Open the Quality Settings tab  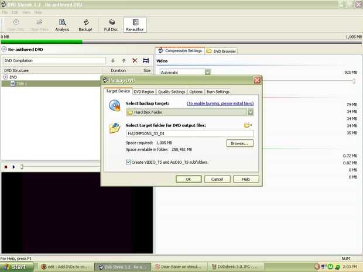coord(172,92)
